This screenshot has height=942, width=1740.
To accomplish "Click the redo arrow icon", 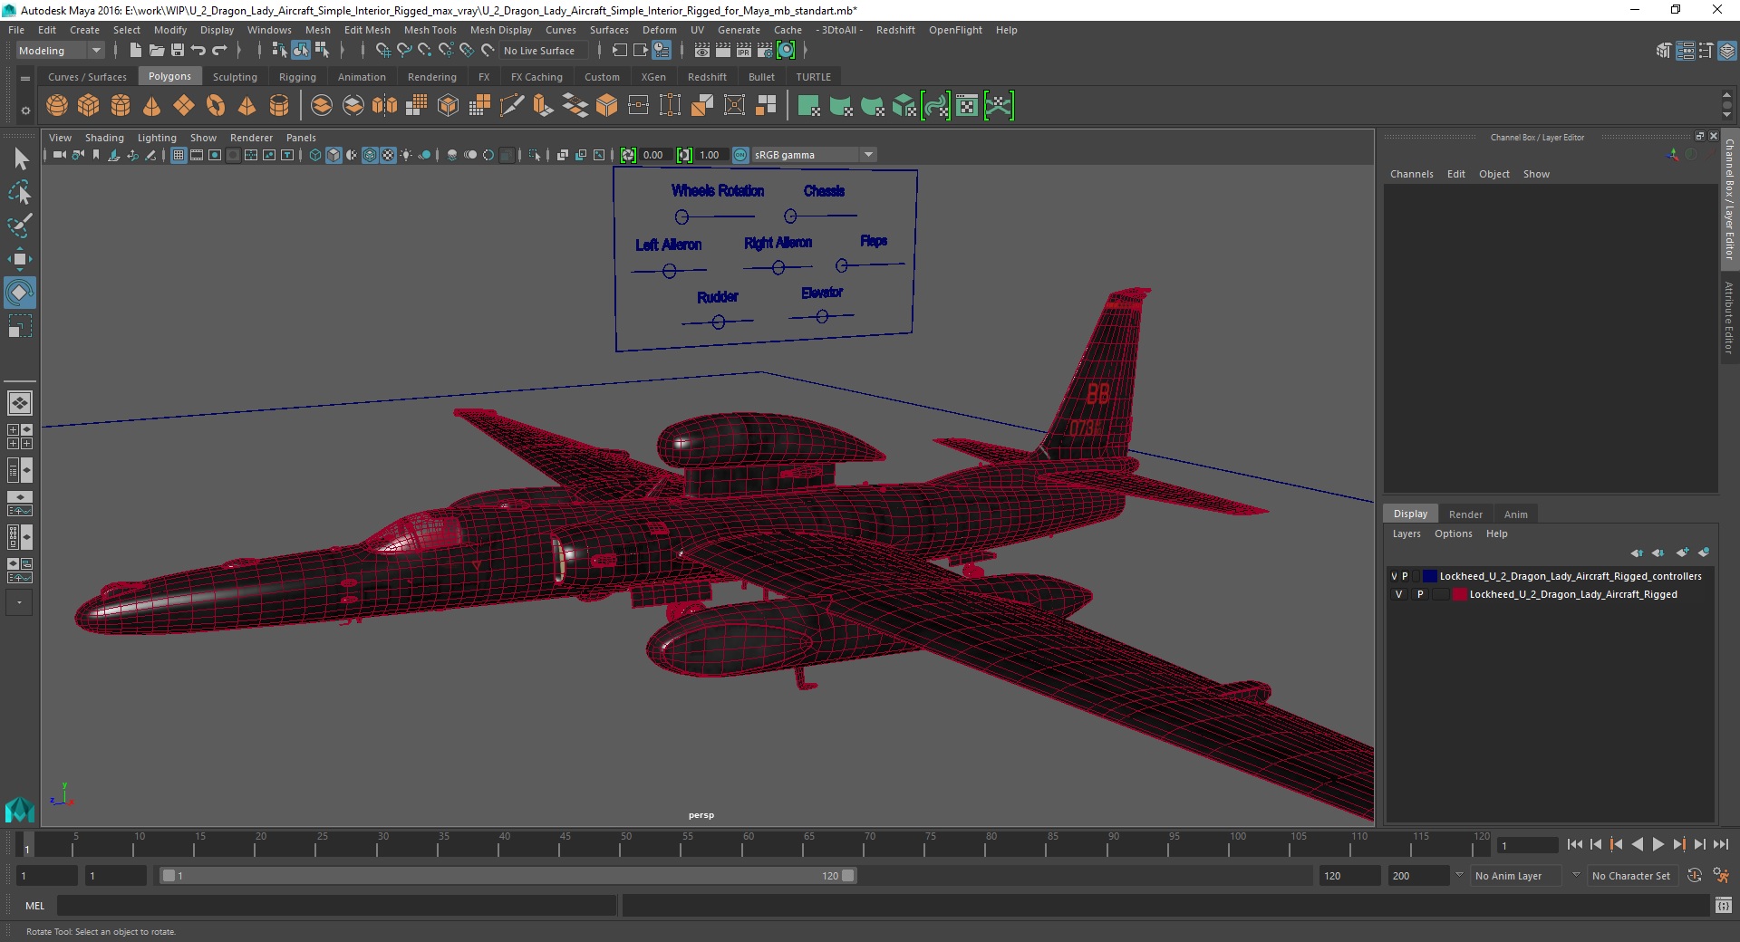I will click(220, 51).
